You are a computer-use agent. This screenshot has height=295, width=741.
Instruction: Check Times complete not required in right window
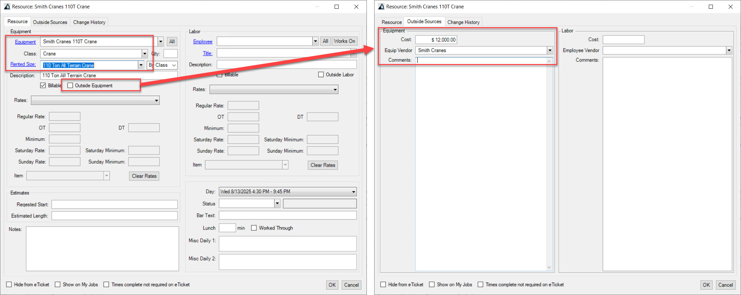coord(481,285)
